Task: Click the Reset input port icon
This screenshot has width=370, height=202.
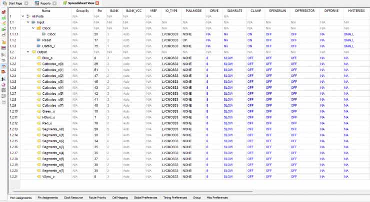Action: coord(38,40)
